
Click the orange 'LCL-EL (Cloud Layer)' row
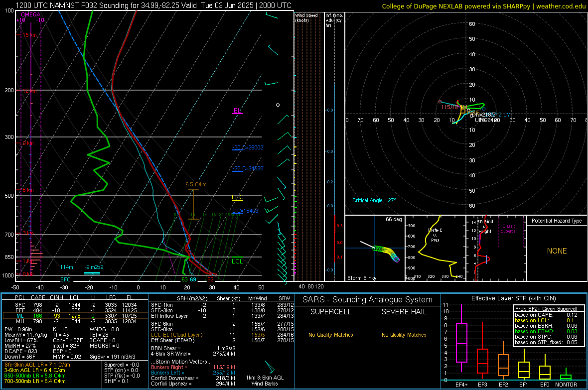pos(176,335)
